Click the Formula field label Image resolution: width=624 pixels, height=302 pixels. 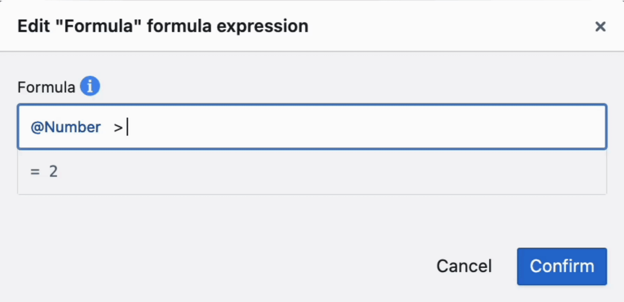coord(46,87)
